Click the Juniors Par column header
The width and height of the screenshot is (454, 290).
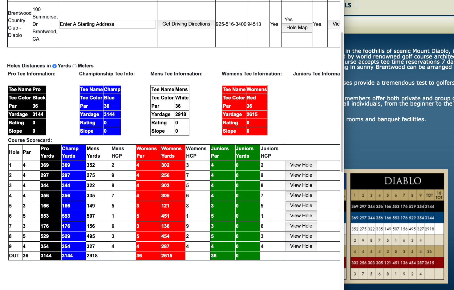(x=222, y=152)
